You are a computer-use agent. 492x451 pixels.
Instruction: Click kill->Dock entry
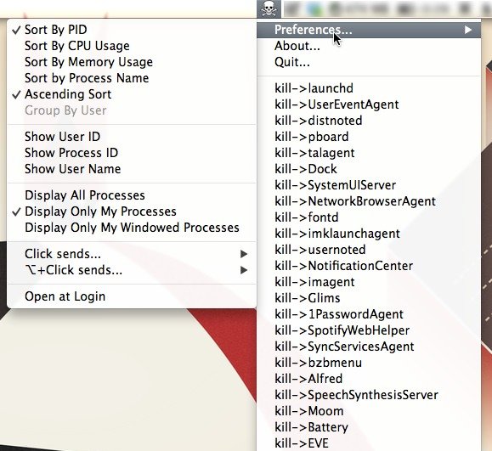tap(369, 169)
